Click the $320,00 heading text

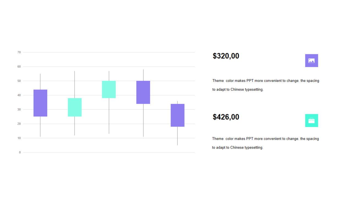point(226,56)
